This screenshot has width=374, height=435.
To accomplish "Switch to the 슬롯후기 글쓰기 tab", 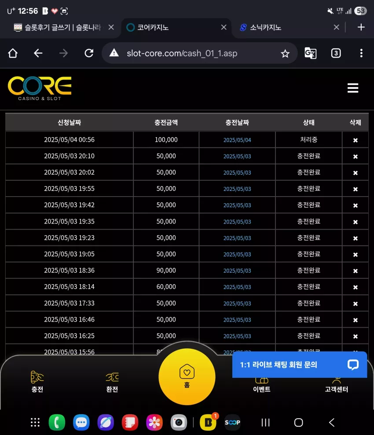I will point(62,27).
